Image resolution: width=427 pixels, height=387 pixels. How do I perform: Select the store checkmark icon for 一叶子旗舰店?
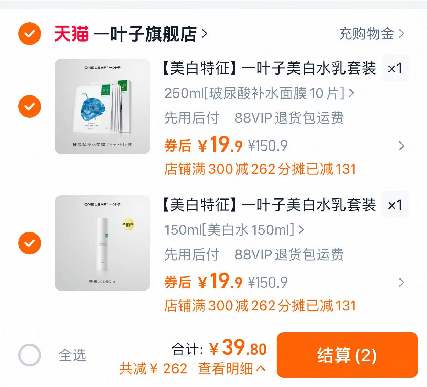coord(30,34)
